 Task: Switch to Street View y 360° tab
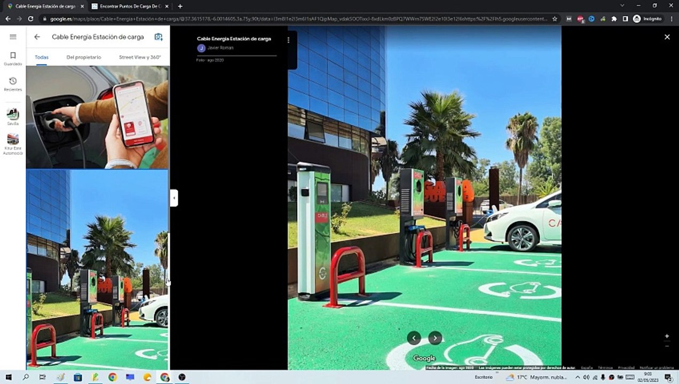(140, 57)
